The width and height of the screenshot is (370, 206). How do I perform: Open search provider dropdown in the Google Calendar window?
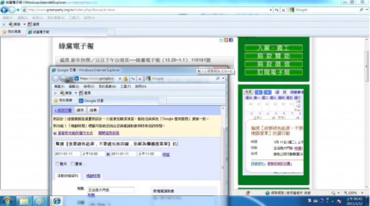223,79
